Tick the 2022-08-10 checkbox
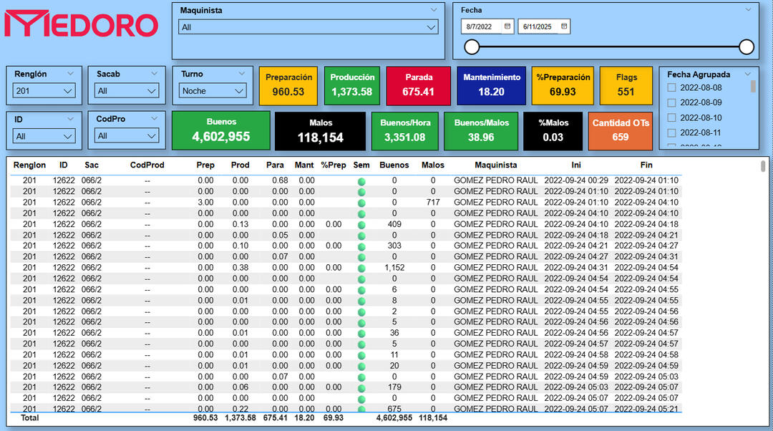 tap(671, 118)
